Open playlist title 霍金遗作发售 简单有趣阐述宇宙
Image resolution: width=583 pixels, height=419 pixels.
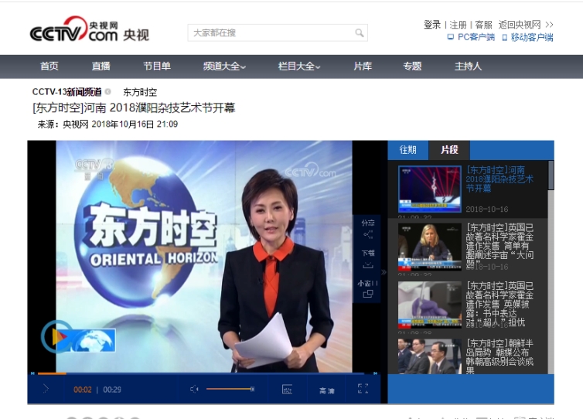tap(499, 245)
